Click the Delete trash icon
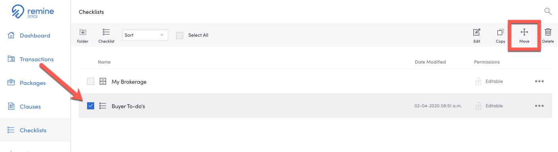 tap(548, 32)
